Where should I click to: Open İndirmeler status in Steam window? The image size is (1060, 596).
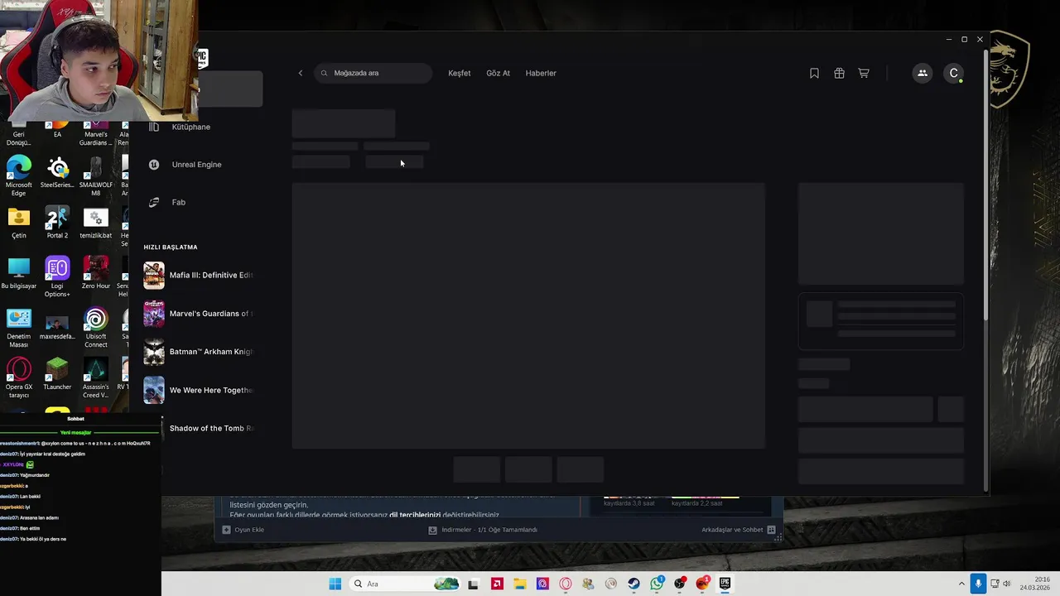[x=483, y=530]
